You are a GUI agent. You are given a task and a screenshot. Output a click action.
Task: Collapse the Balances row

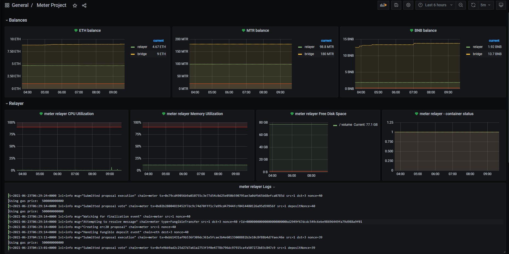[x=16, y=20]
